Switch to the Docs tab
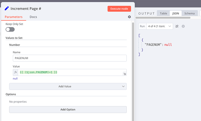 tap(33, 17)
